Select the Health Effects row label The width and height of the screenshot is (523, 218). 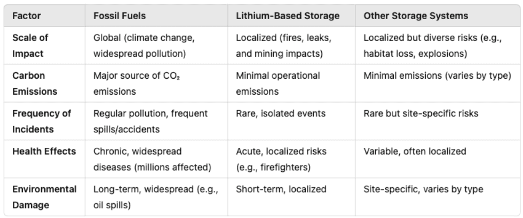click(44, 151)
